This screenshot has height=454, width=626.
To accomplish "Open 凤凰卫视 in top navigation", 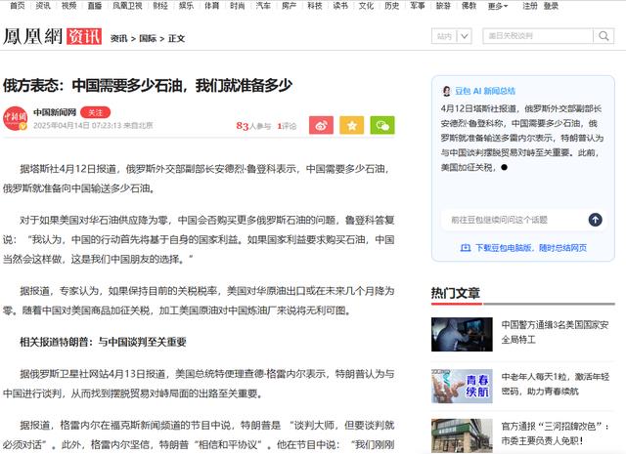I will pyautogui.click(x=127, y=6).
